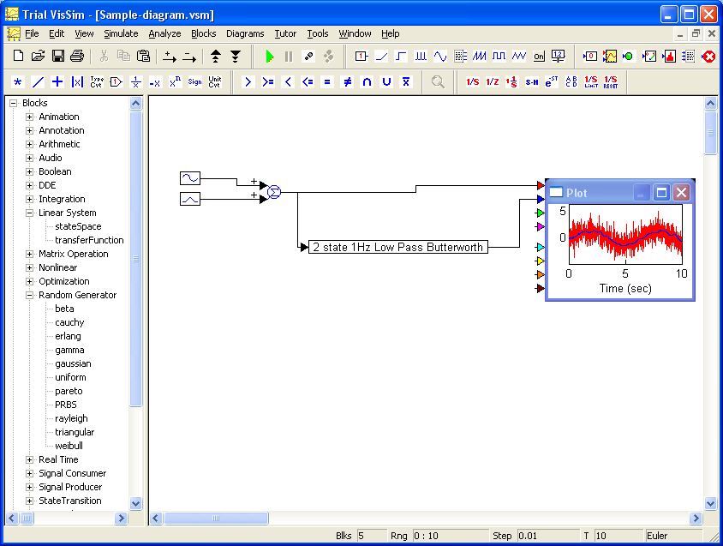
Task: Collapse the Random Generator tree node
Action: coord(29,295)
